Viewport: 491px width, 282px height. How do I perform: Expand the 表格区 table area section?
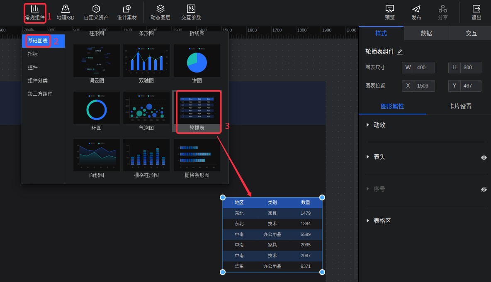368,221
